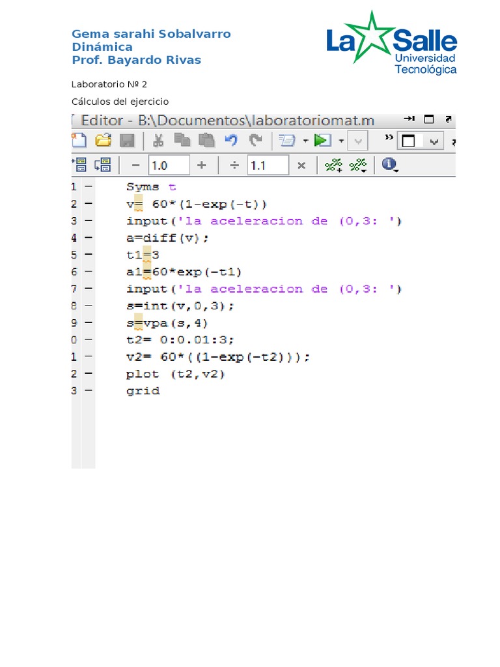
Task: Click the Evaluate cell and advance icon
Action: (80, 165)
